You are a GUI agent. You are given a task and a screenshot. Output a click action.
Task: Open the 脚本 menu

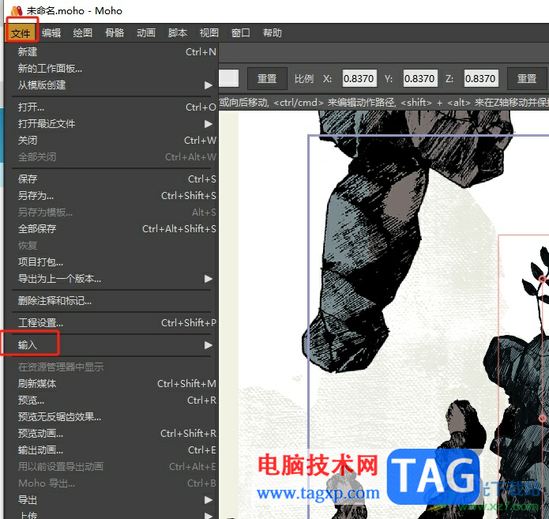[178, 33]
